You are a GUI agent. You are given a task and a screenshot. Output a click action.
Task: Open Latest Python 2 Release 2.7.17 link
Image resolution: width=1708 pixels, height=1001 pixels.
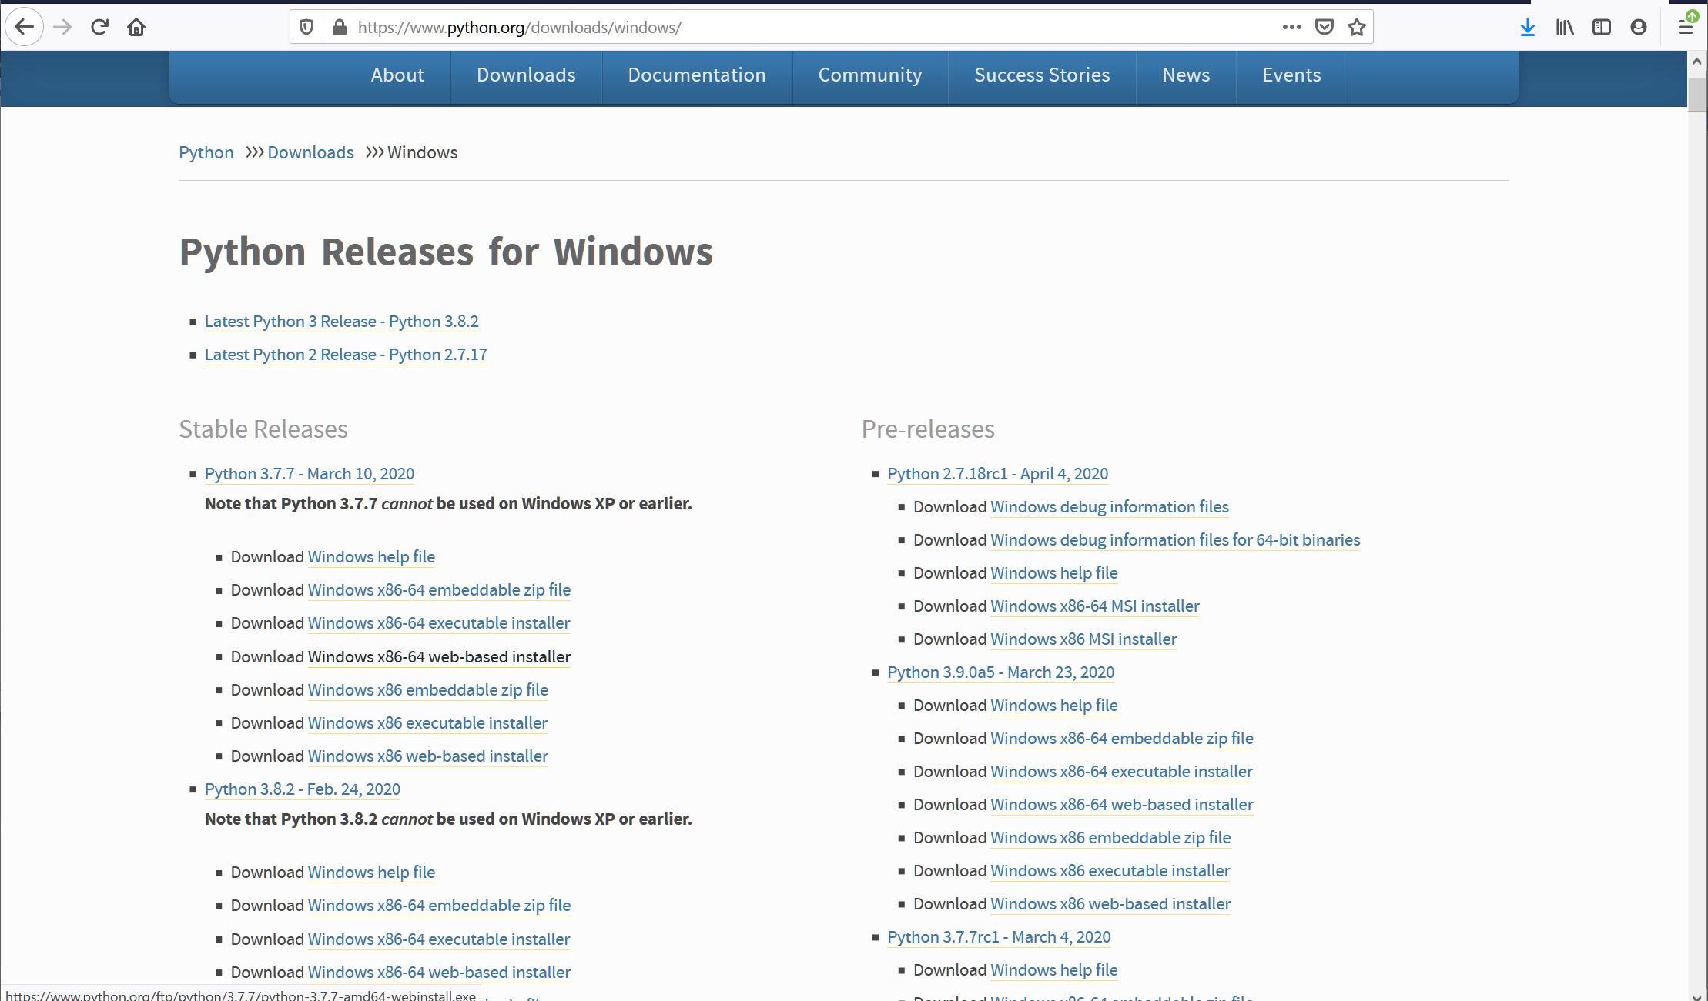click(346, 355)
